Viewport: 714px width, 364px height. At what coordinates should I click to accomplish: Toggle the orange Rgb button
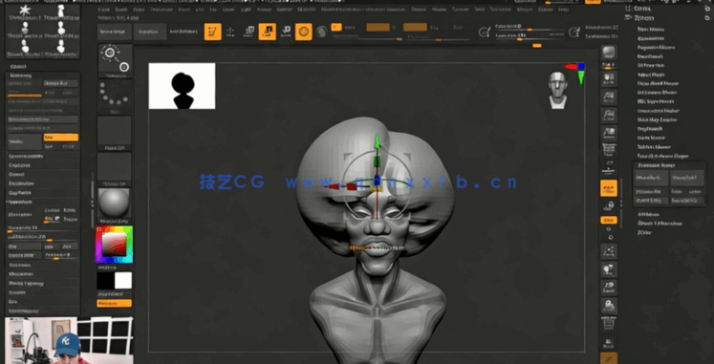[378, 28]
